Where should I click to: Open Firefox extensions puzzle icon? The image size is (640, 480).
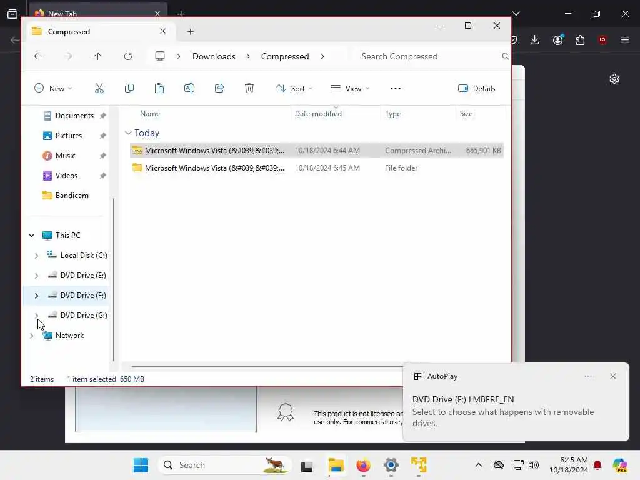580,40
